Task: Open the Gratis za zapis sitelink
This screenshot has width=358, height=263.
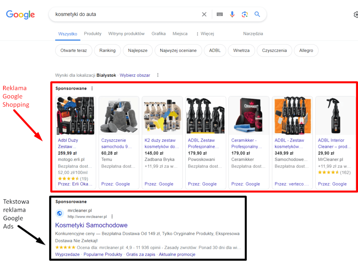Action: click(141, 255)
